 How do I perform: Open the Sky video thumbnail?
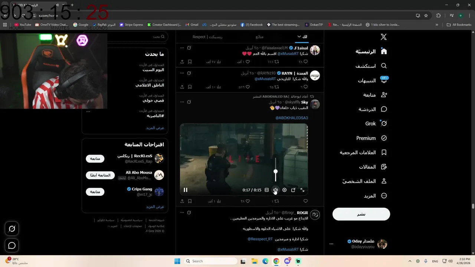point(244,159)
